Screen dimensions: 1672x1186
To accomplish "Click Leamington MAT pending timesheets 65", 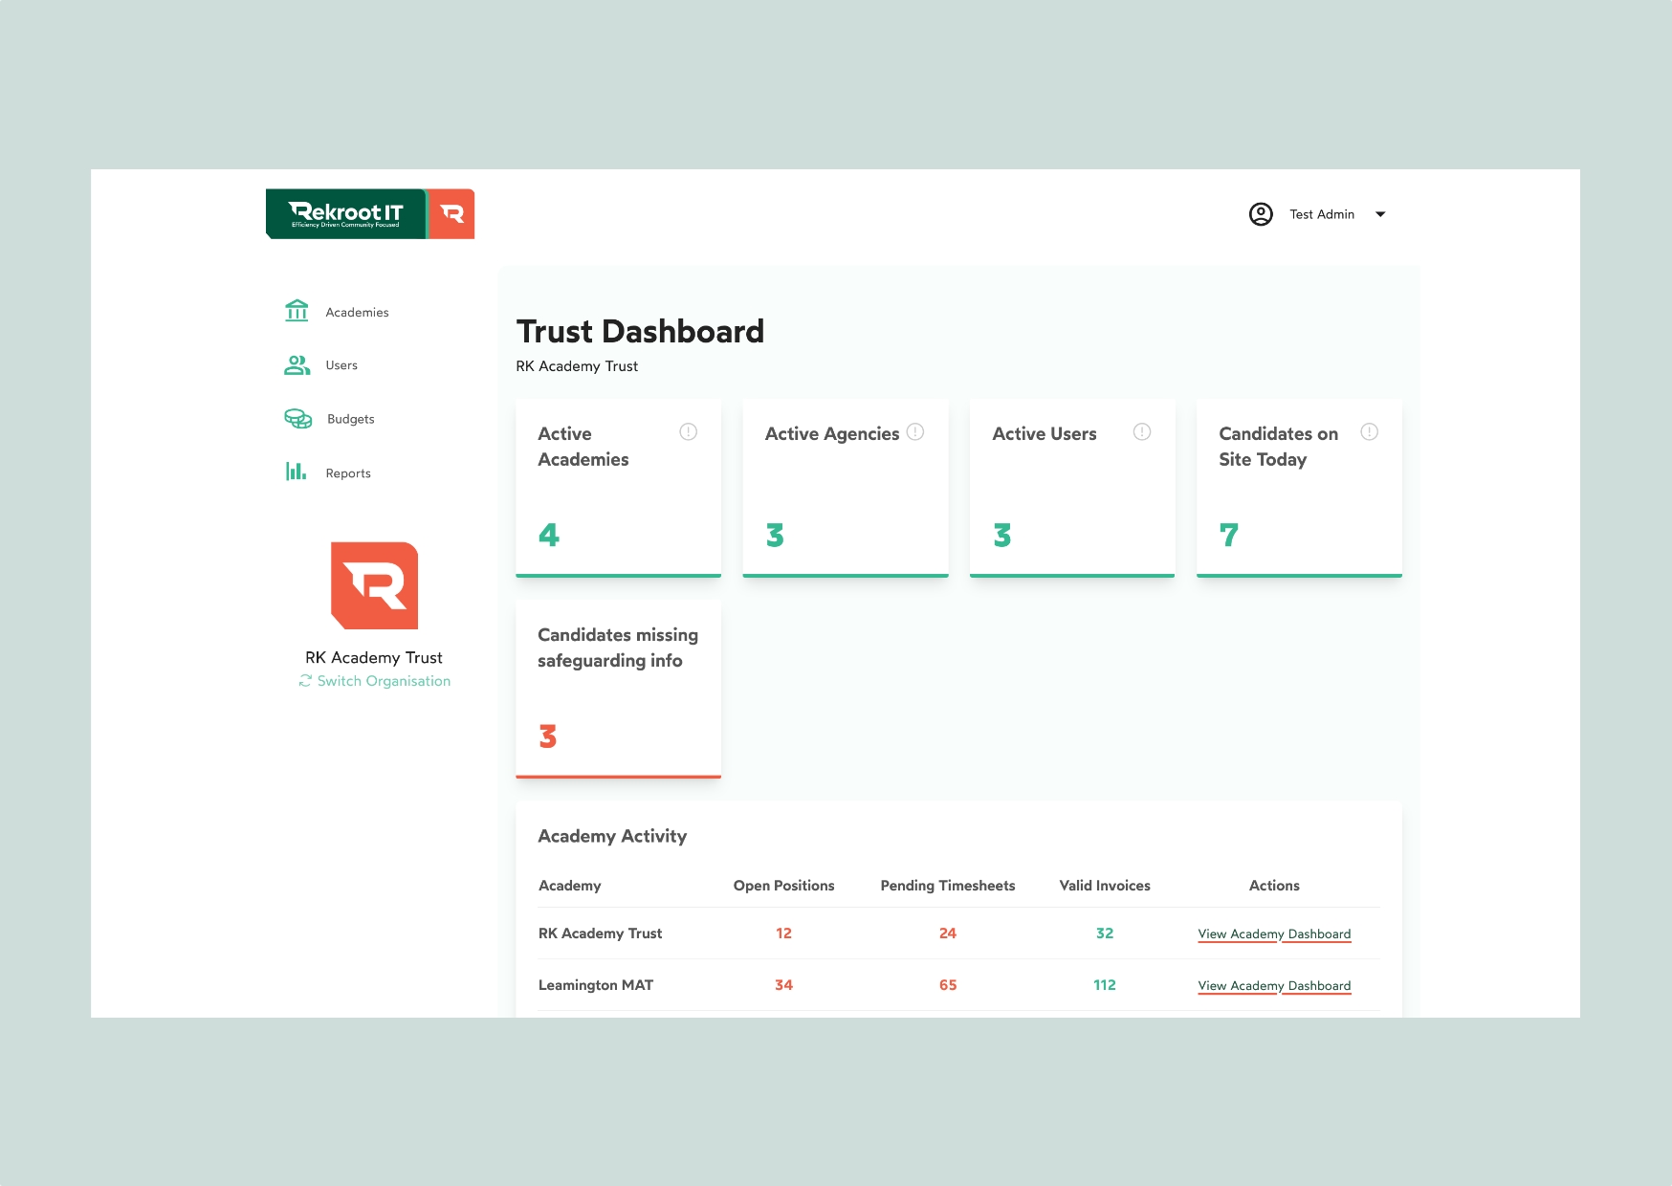I will [x=948, y=985].
